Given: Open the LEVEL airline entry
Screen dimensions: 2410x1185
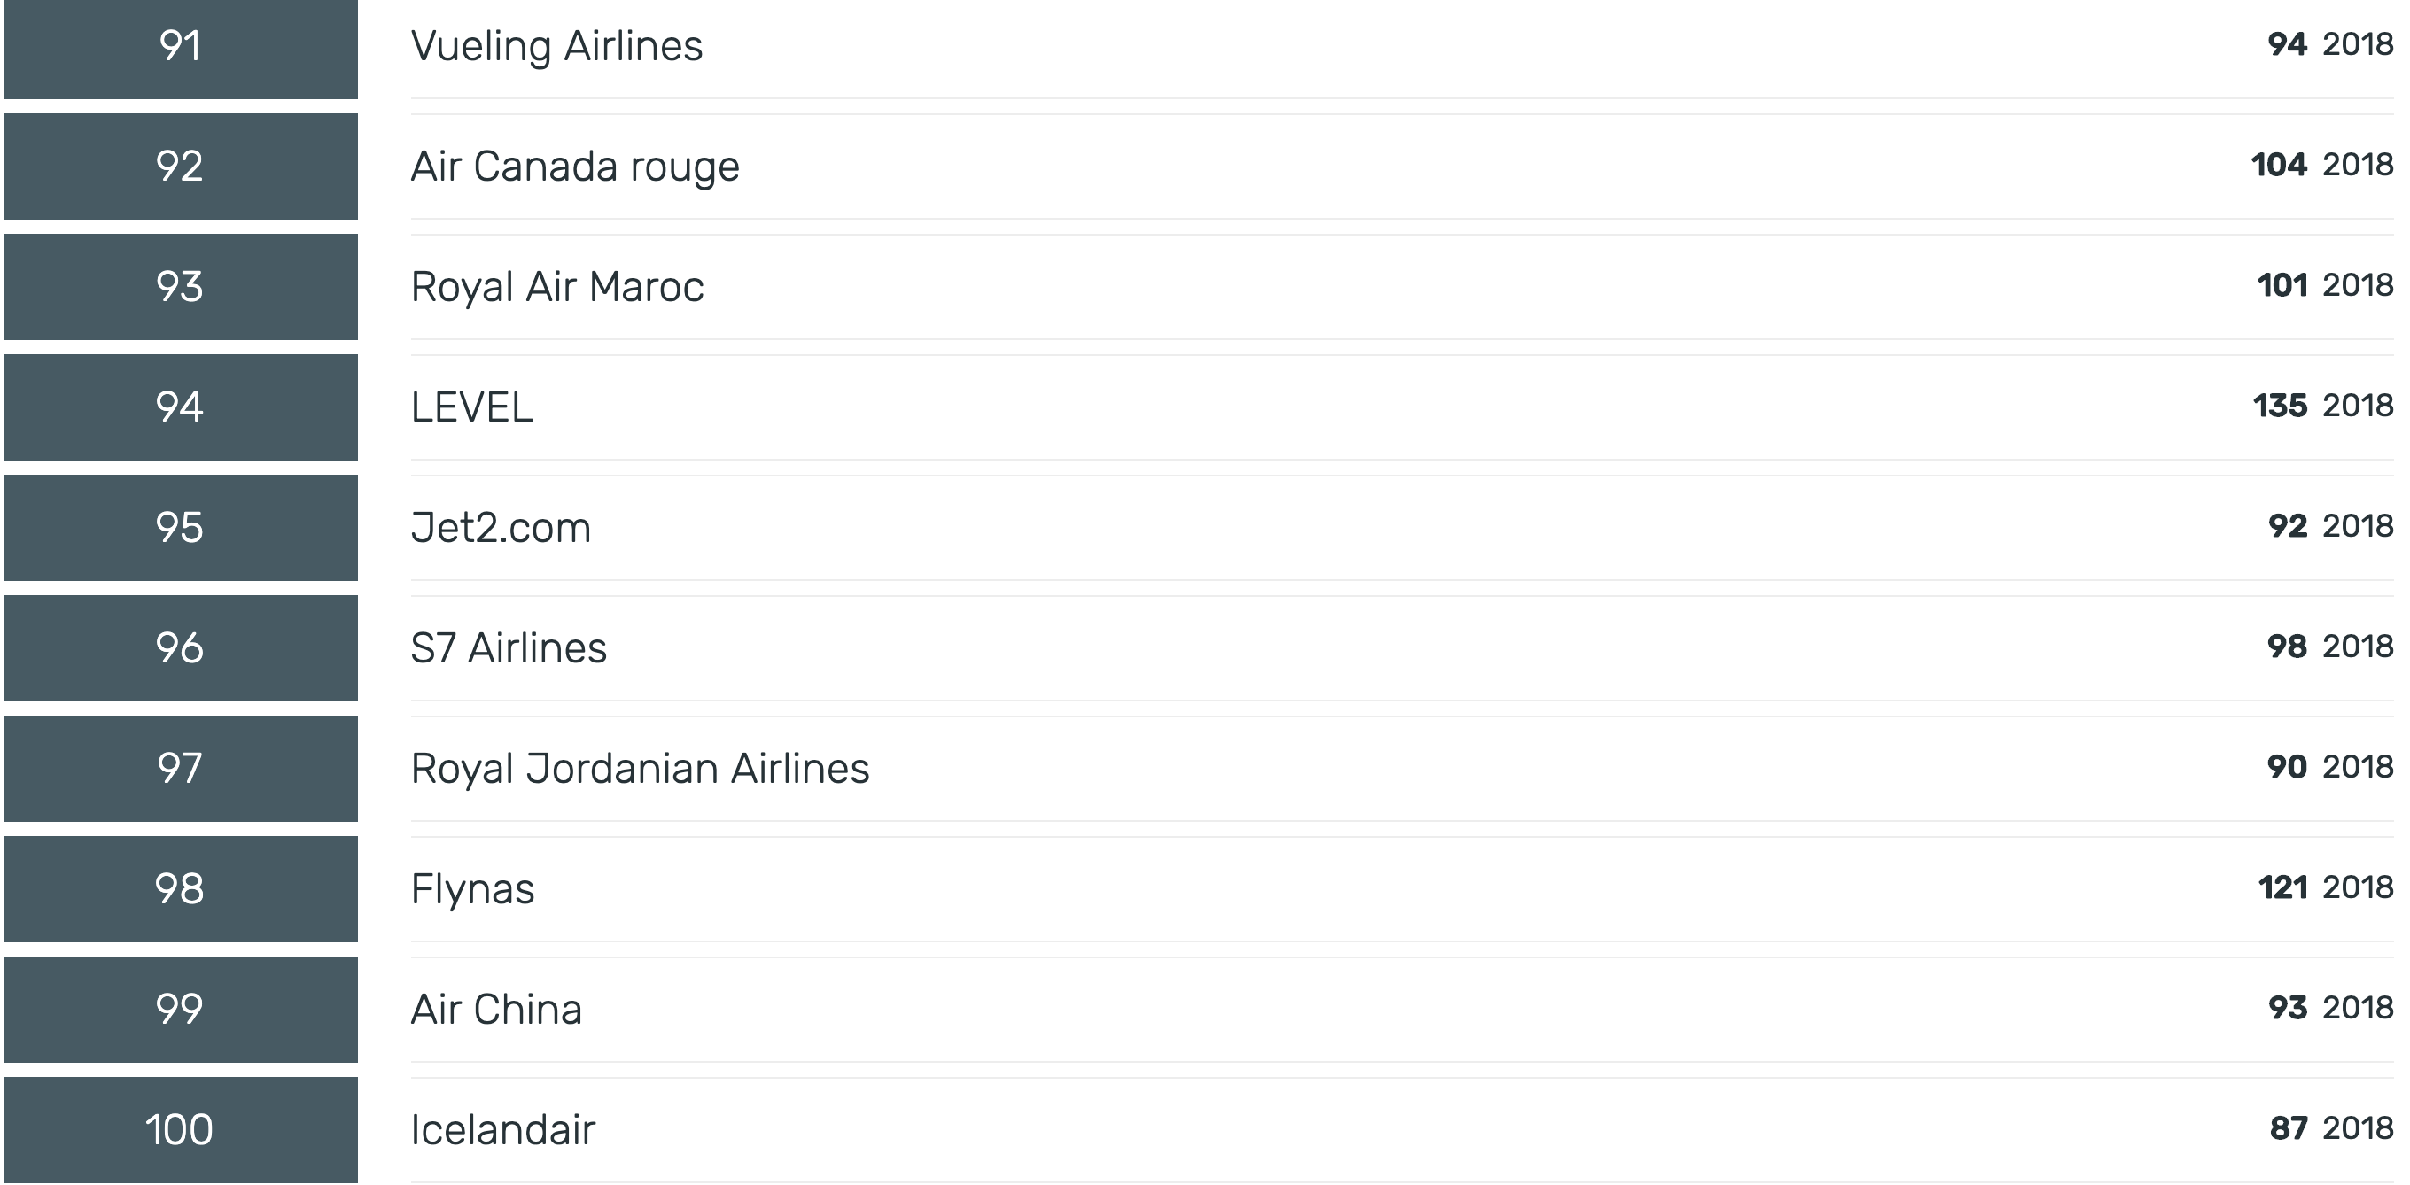Looking at the screenshot, I should [471, 407].
